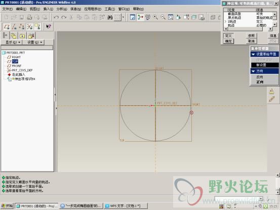Open the 文件 menu

pos(7,9)
